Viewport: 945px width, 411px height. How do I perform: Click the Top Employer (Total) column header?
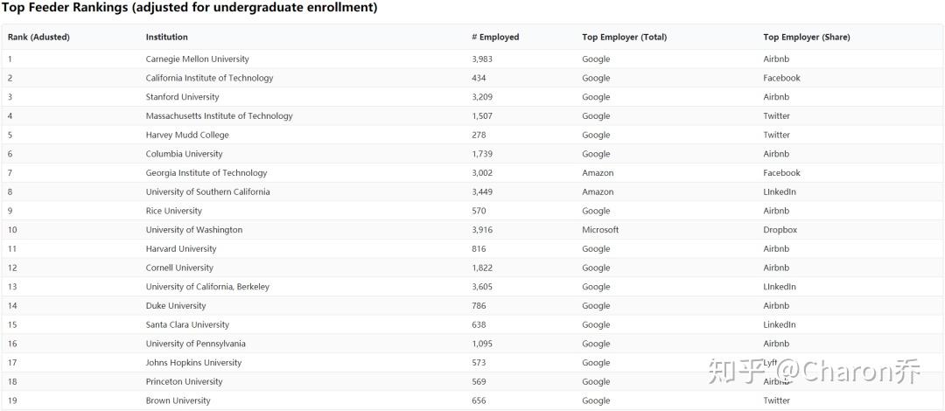click(624, 38)
